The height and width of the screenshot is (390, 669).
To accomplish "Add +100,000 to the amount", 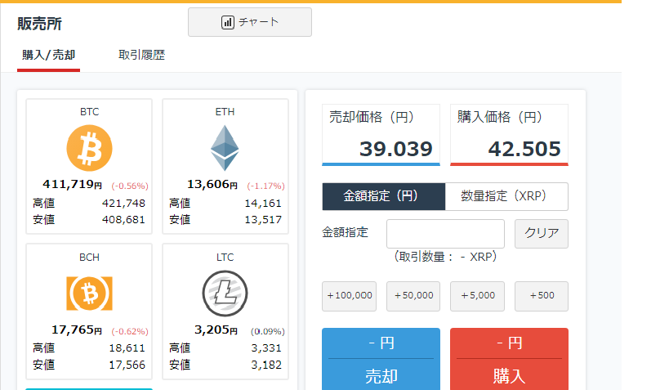I will [x=349, y=296].
